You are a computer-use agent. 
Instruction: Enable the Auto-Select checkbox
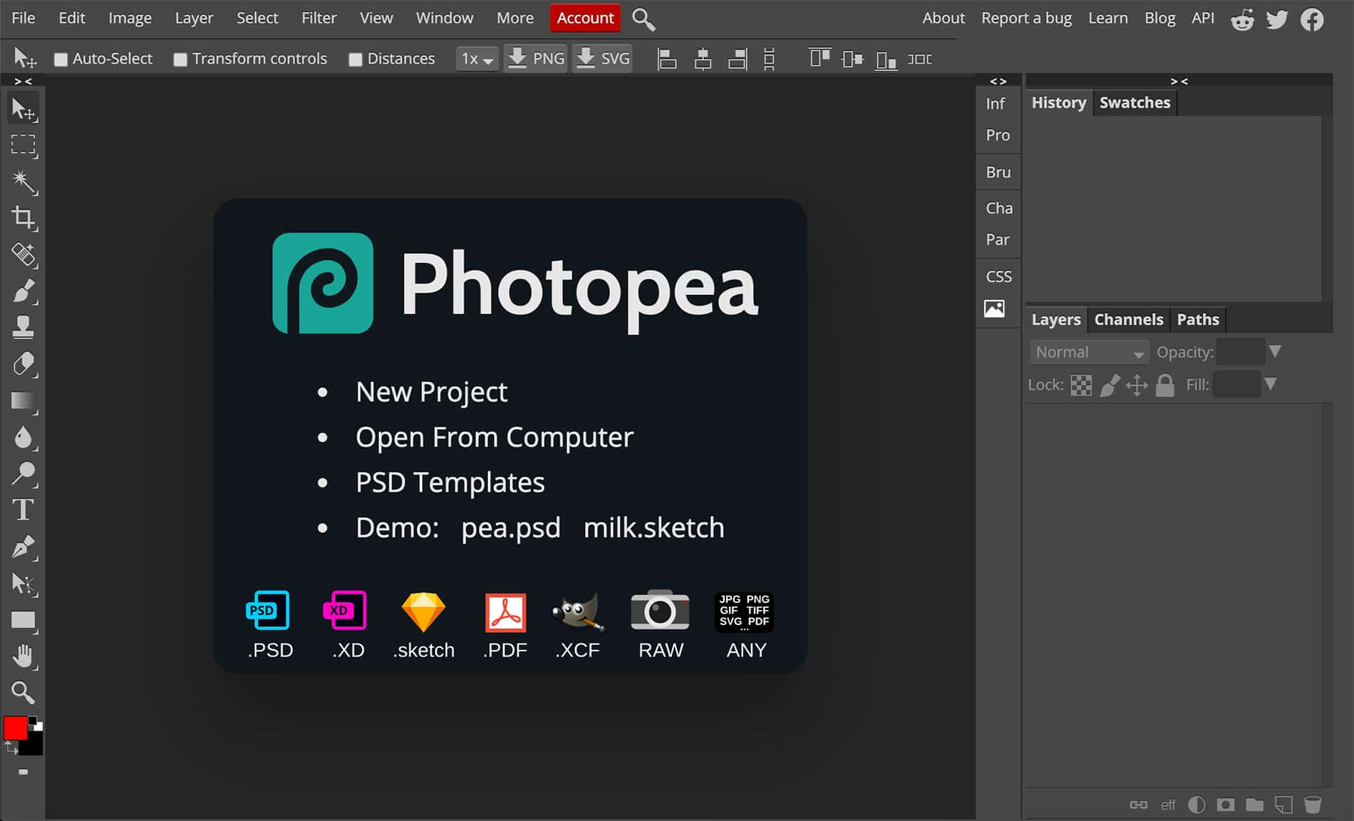(x=61, y=59)
